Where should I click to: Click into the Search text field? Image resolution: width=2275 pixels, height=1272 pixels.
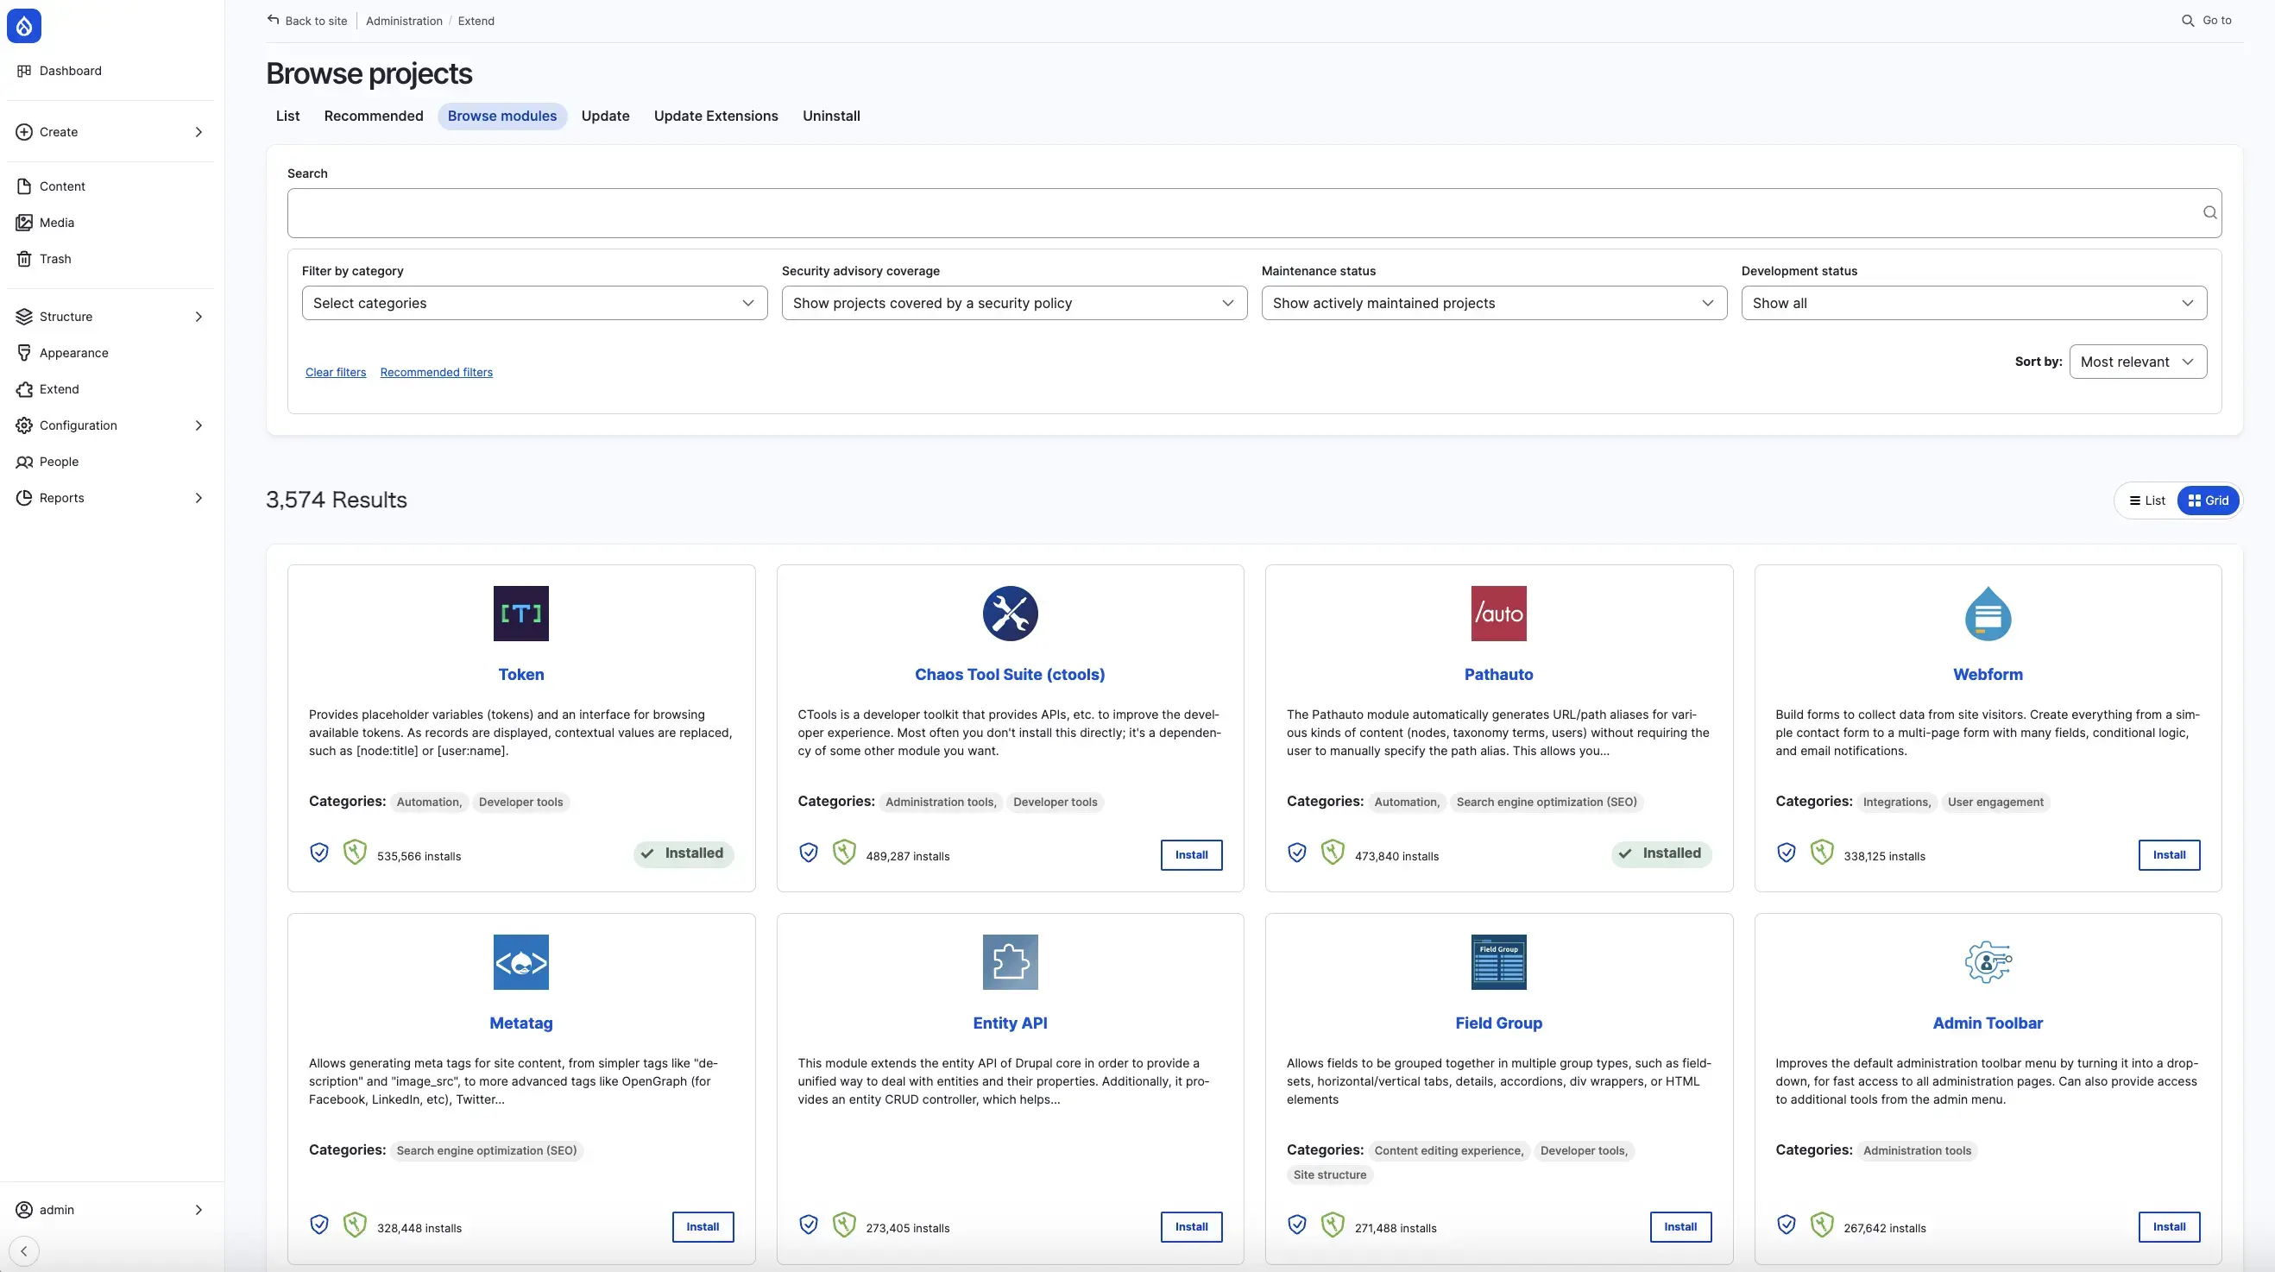coord(1237,213)
